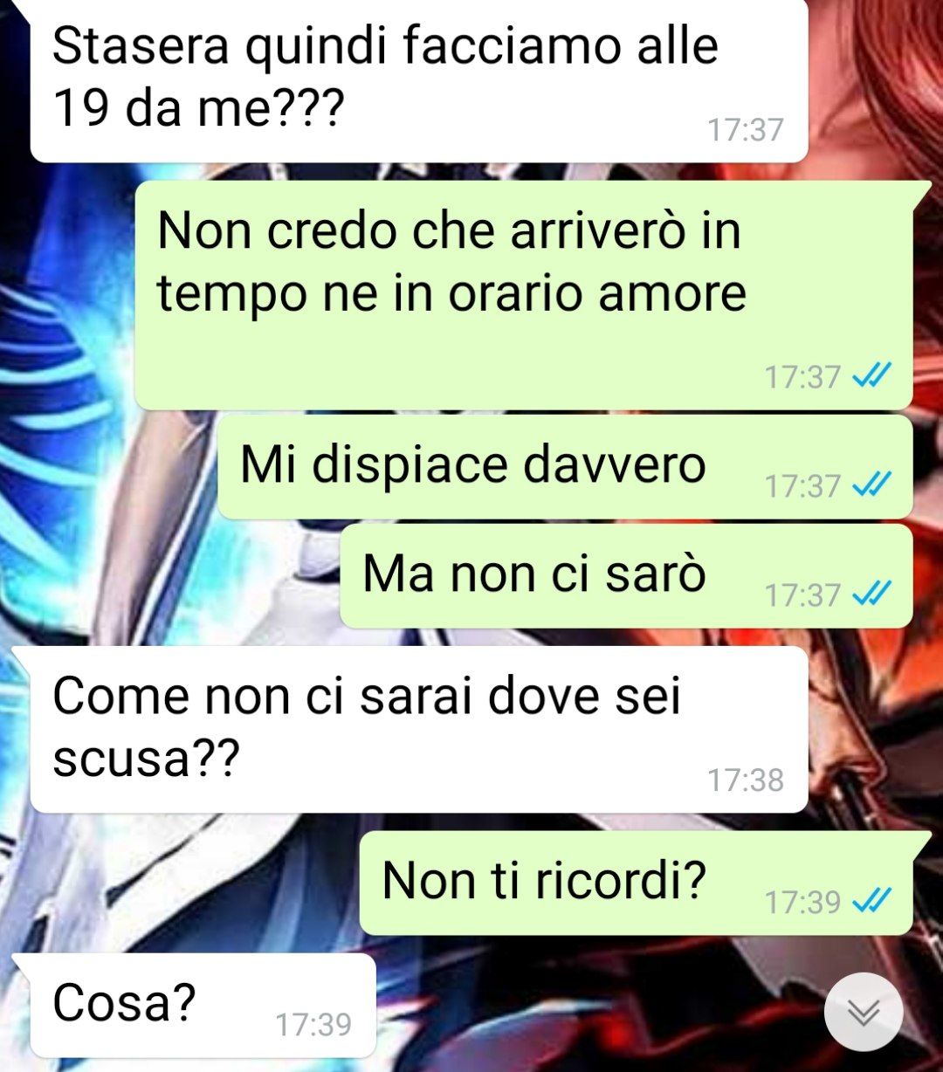Click blue double-check on 'Non ti ricordi?' message
This screenshot has width=943, height=1072.
[871, 900]
